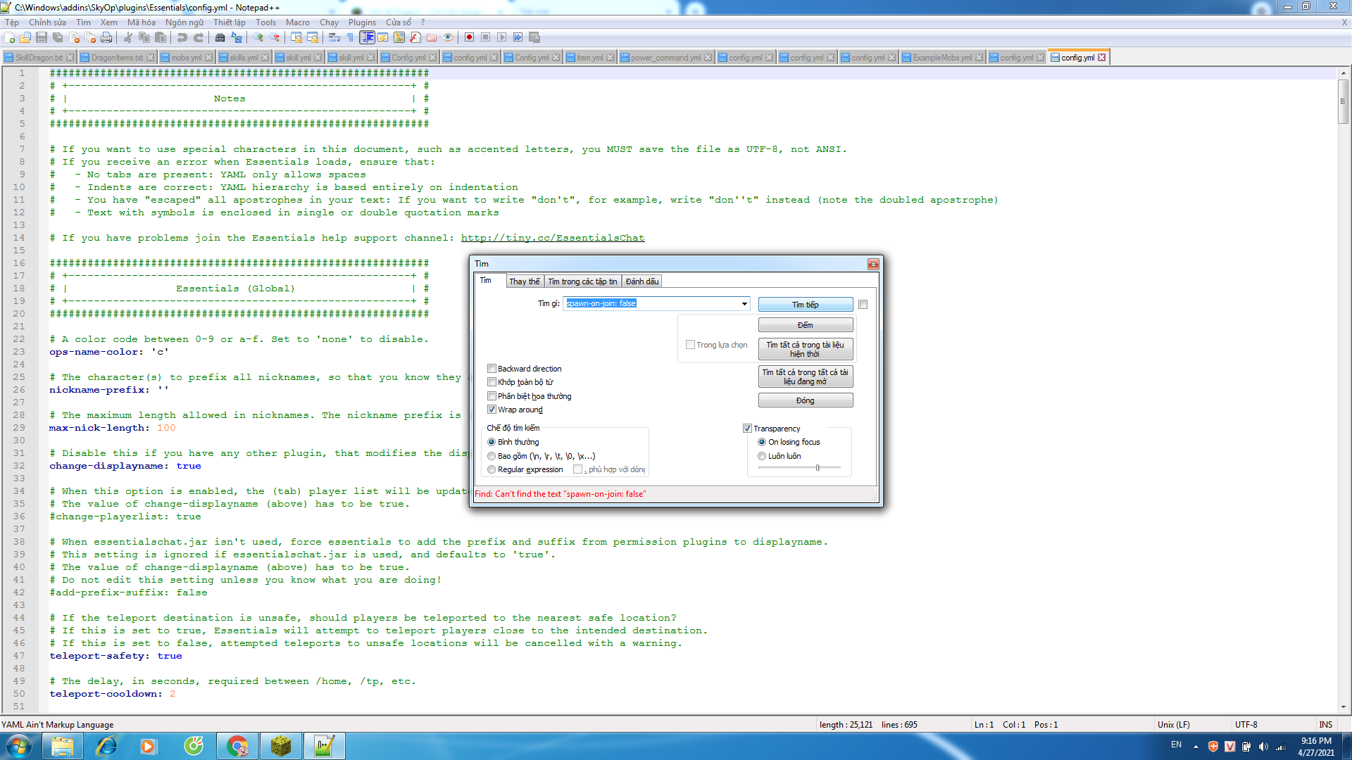Switch to the Thay thế tab
The image size is (1352, 760).
click(524, 281)
